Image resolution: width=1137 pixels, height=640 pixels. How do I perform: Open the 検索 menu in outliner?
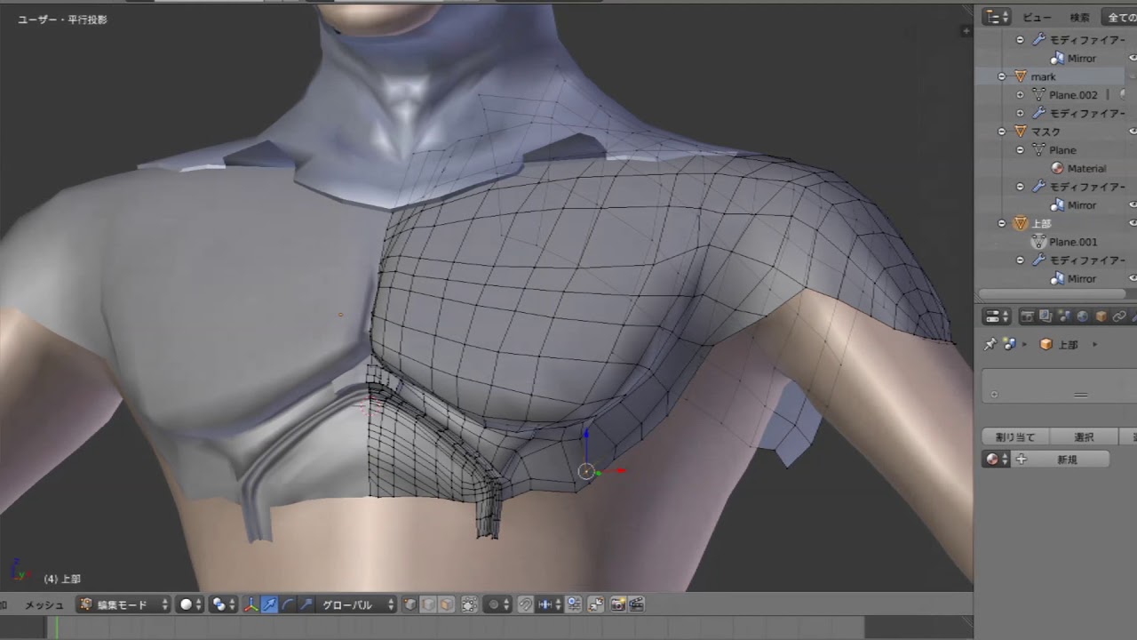tap(1079, 17)
